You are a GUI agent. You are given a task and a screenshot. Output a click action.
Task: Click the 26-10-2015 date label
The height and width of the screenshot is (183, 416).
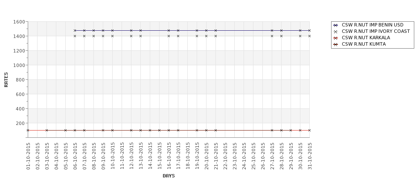tap(263, 156)
